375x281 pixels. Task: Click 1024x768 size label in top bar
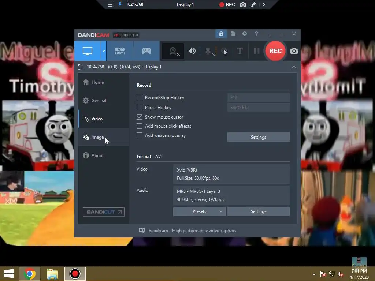[135, 4]
